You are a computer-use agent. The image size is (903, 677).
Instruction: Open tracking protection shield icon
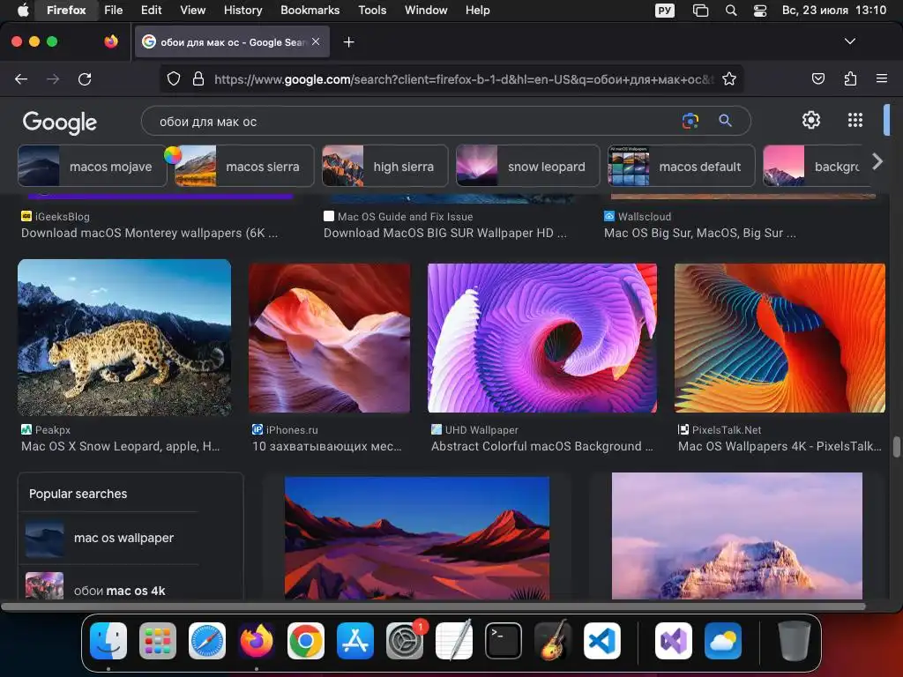tap(174, 78)
